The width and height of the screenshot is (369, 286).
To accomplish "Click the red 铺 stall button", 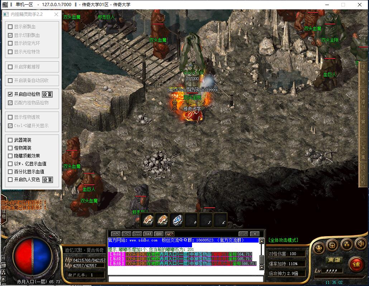I will (356, 264).
